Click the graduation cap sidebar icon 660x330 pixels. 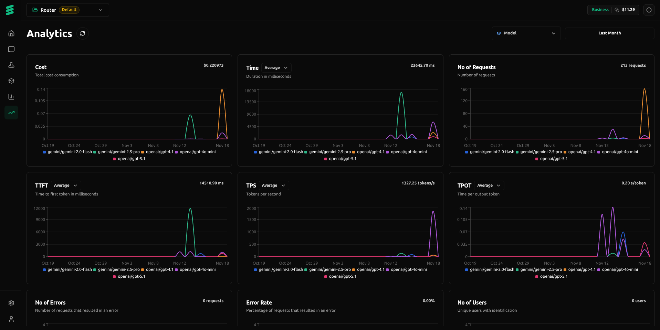[11, 81]
